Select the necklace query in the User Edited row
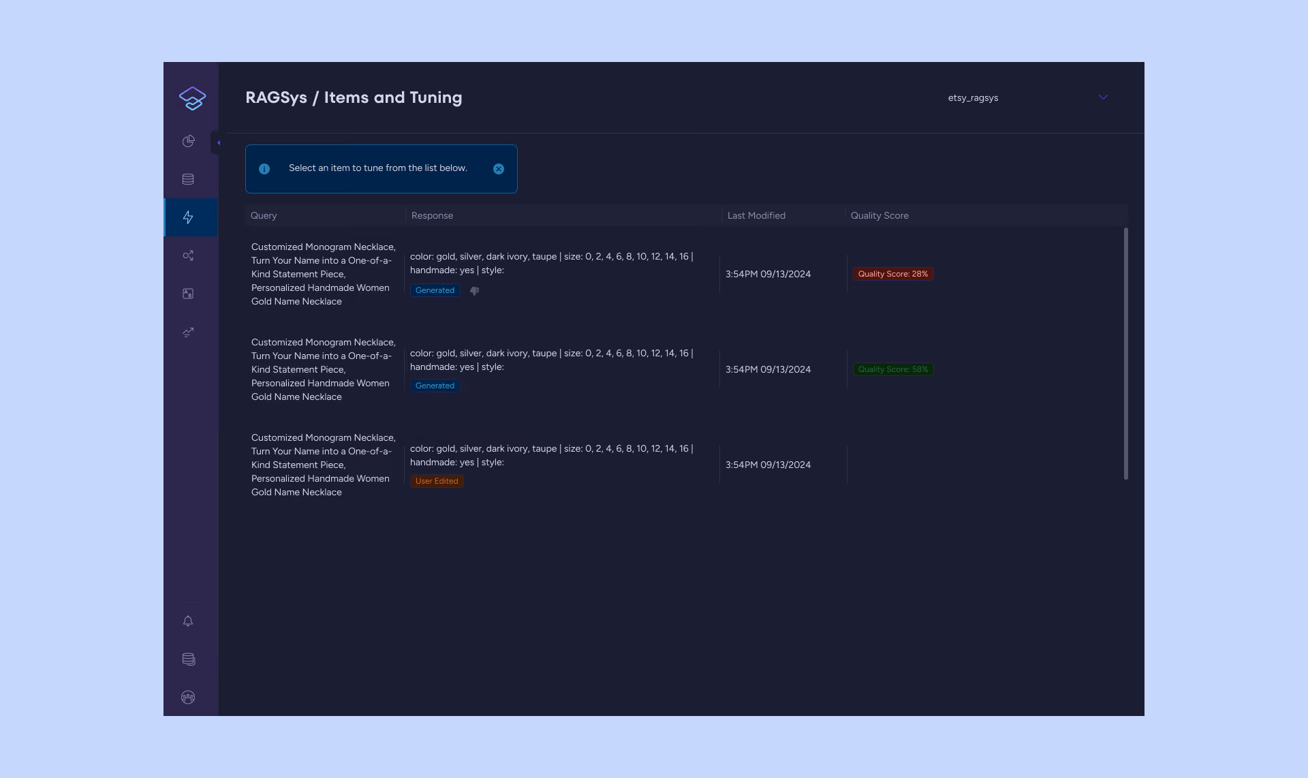This screenshot has height=778, width=1308. 324,465
